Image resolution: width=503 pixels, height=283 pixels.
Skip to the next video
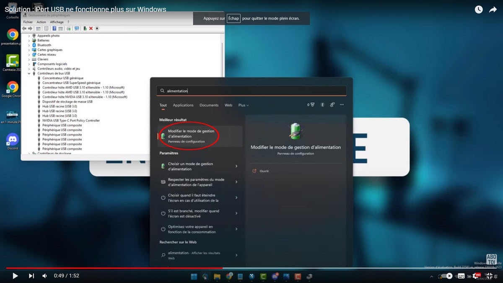[31, 276]
